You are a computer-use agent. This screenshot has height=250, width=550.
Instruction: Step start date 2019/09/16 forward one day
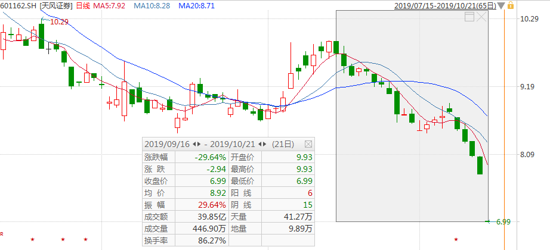[199, 144]
